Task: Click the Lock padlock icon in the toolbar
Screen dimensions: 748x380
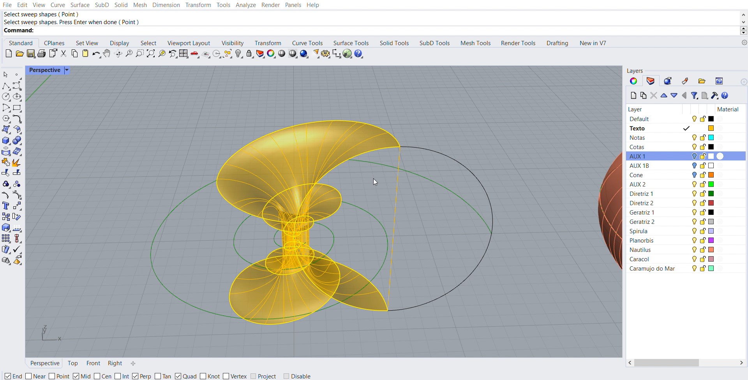Action: pos(249,54)
